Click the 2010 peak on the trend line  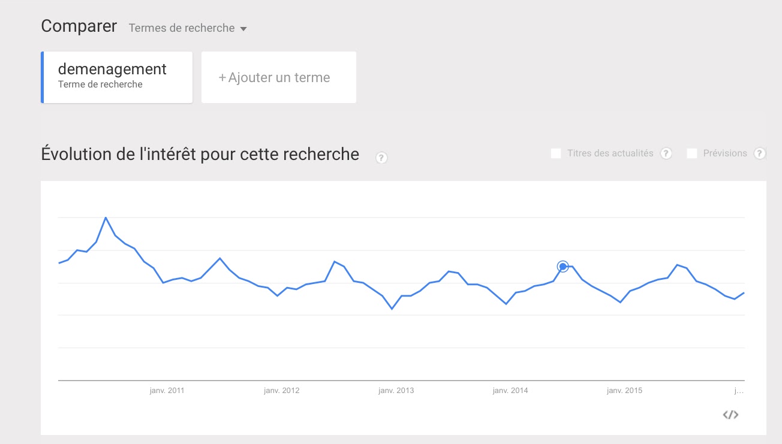[106, 218]
